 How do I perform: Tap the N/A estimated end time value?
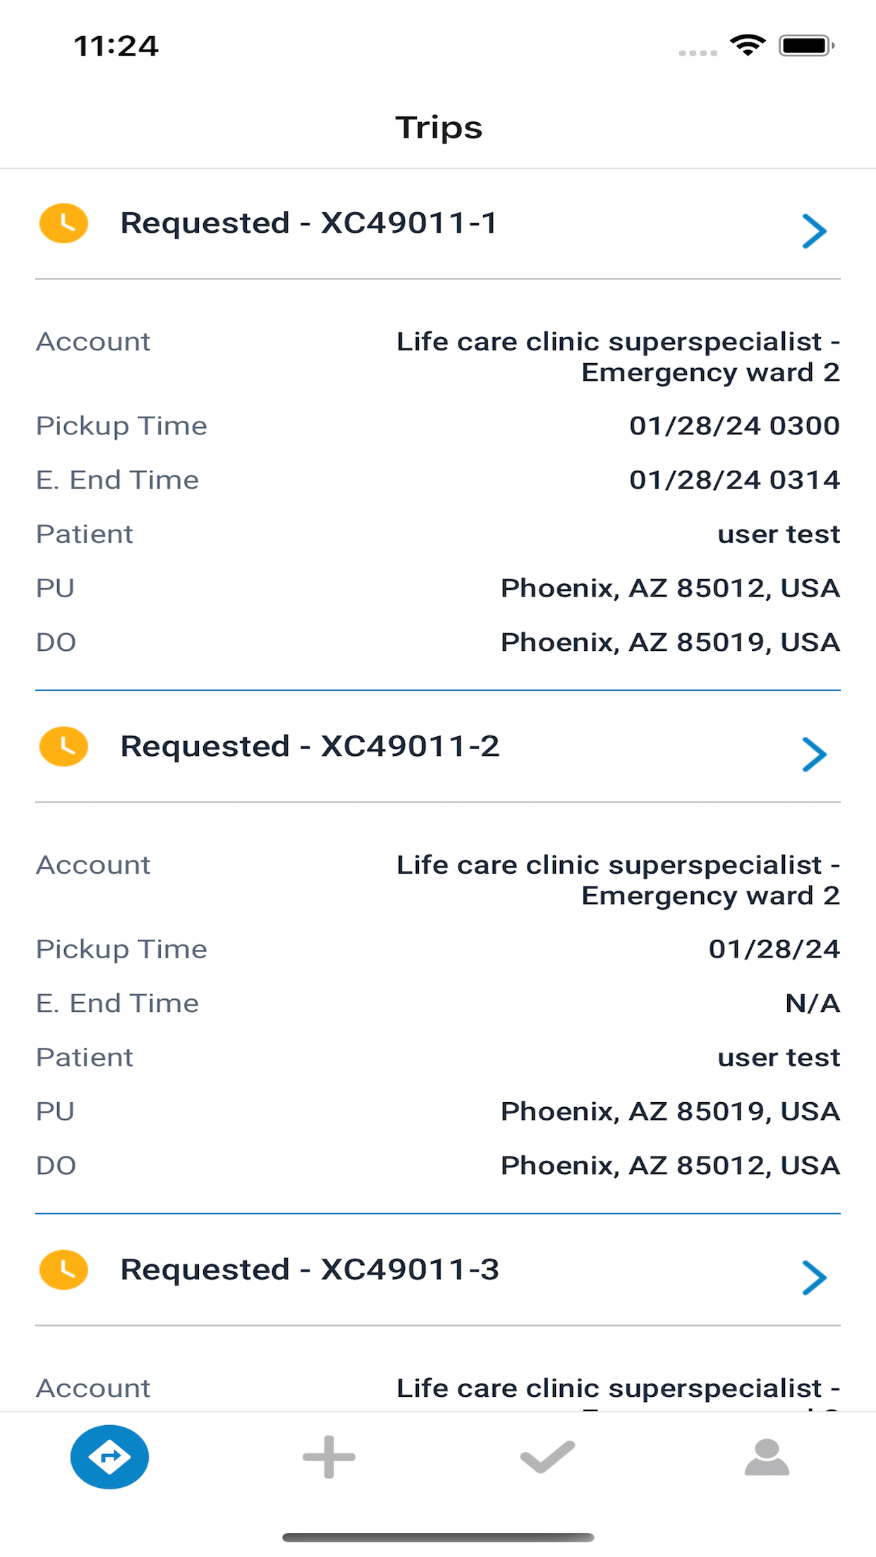(x=813, y=1003)
